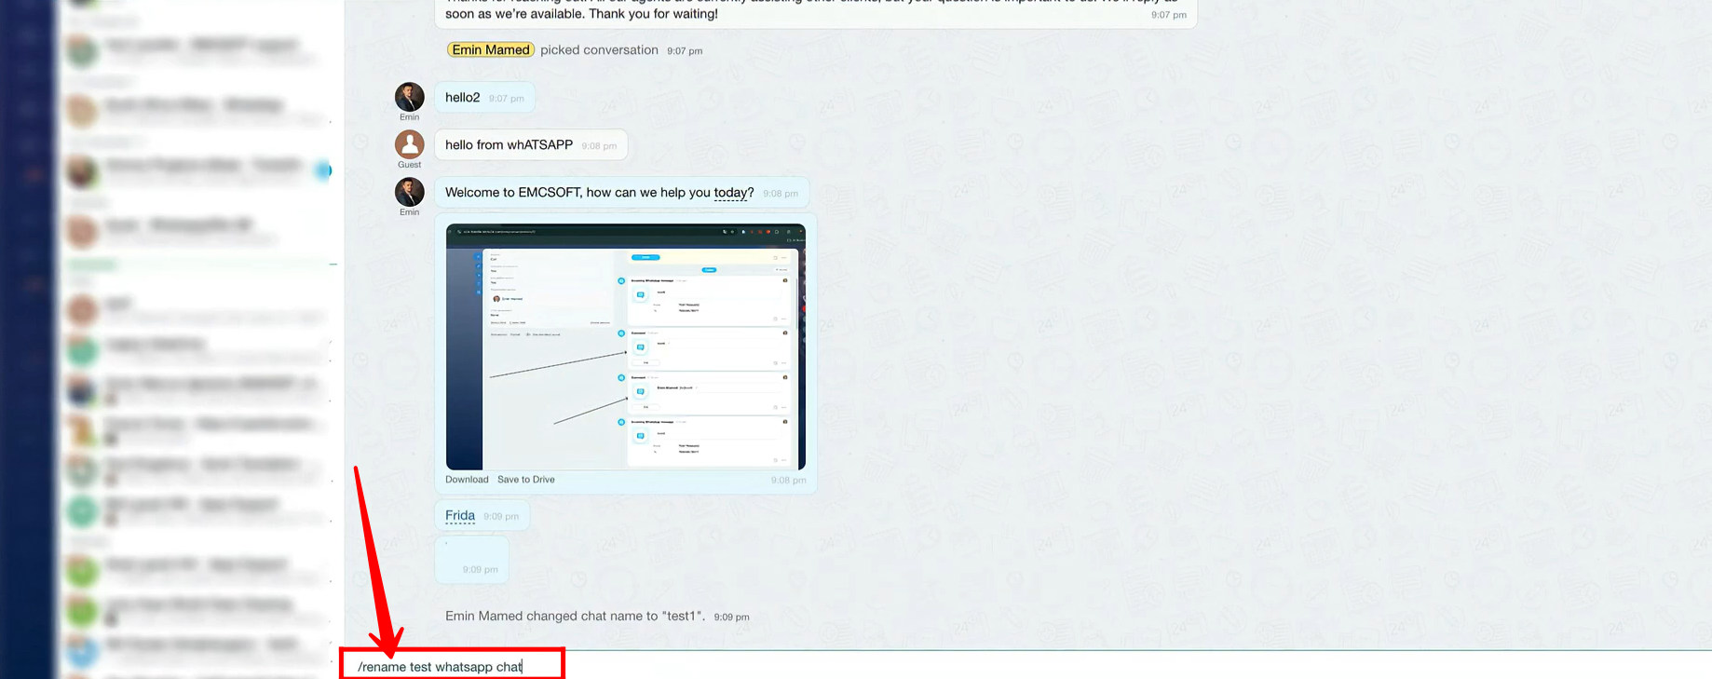This screenshot has width=1712, height=679.
Task: Save the attachment to Drive
Action: point(525,480)
